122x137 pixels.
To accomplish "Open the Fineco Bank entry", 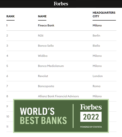I will (x=46, y=25).
